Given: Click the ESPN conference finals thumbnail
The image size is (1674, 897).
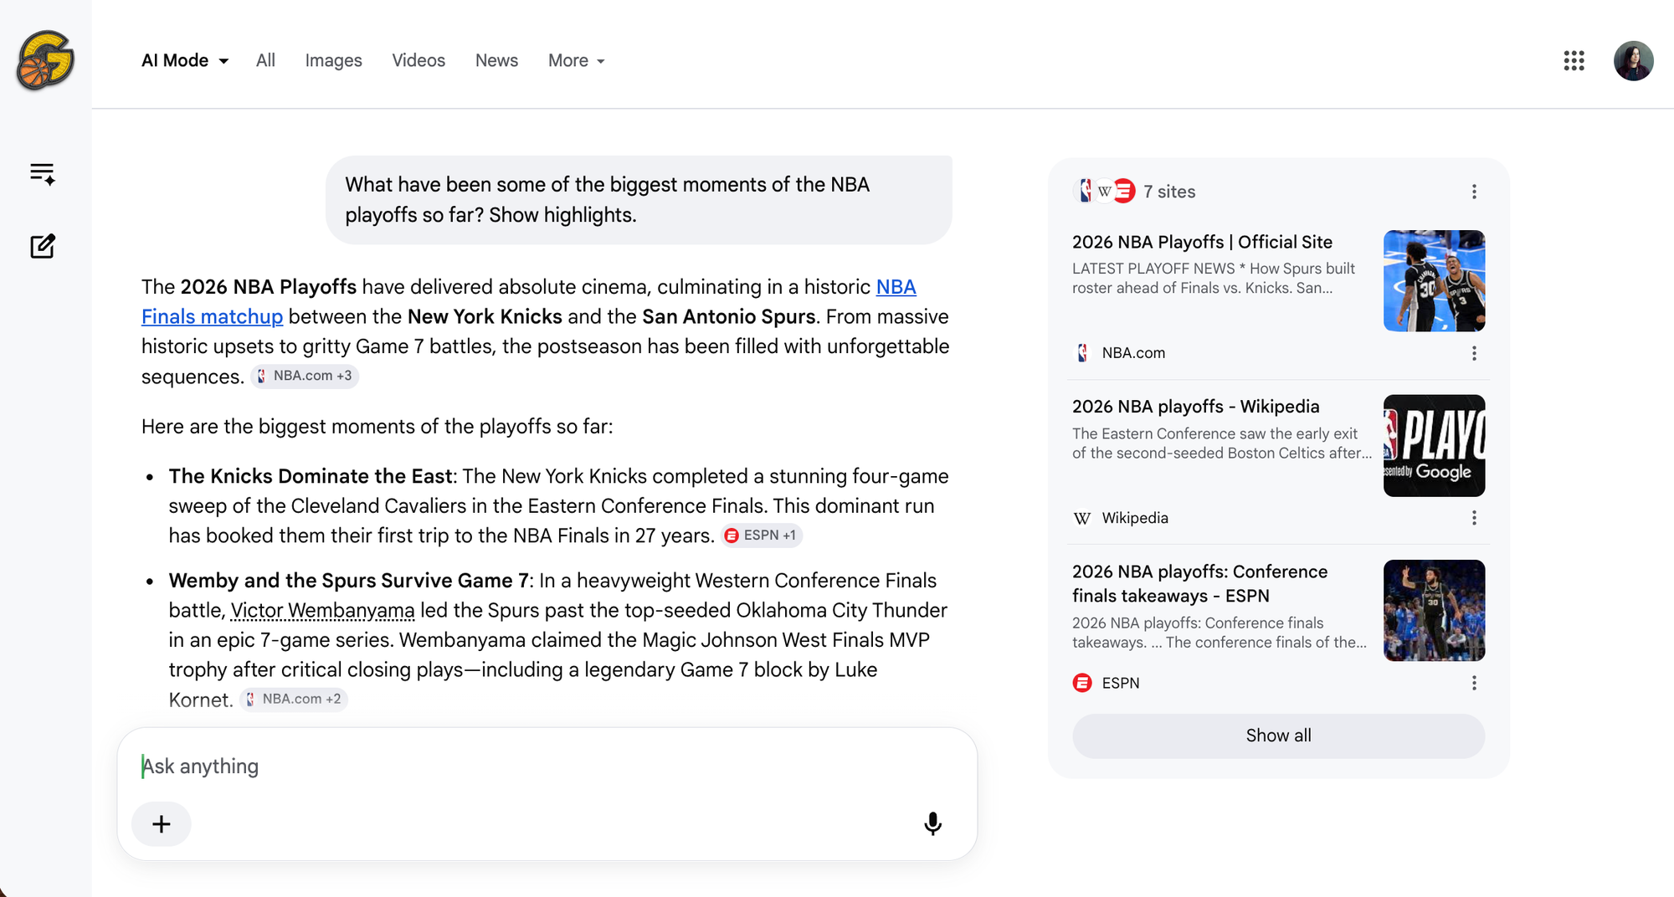Looking at the screenshot, I should [1434, 611].
